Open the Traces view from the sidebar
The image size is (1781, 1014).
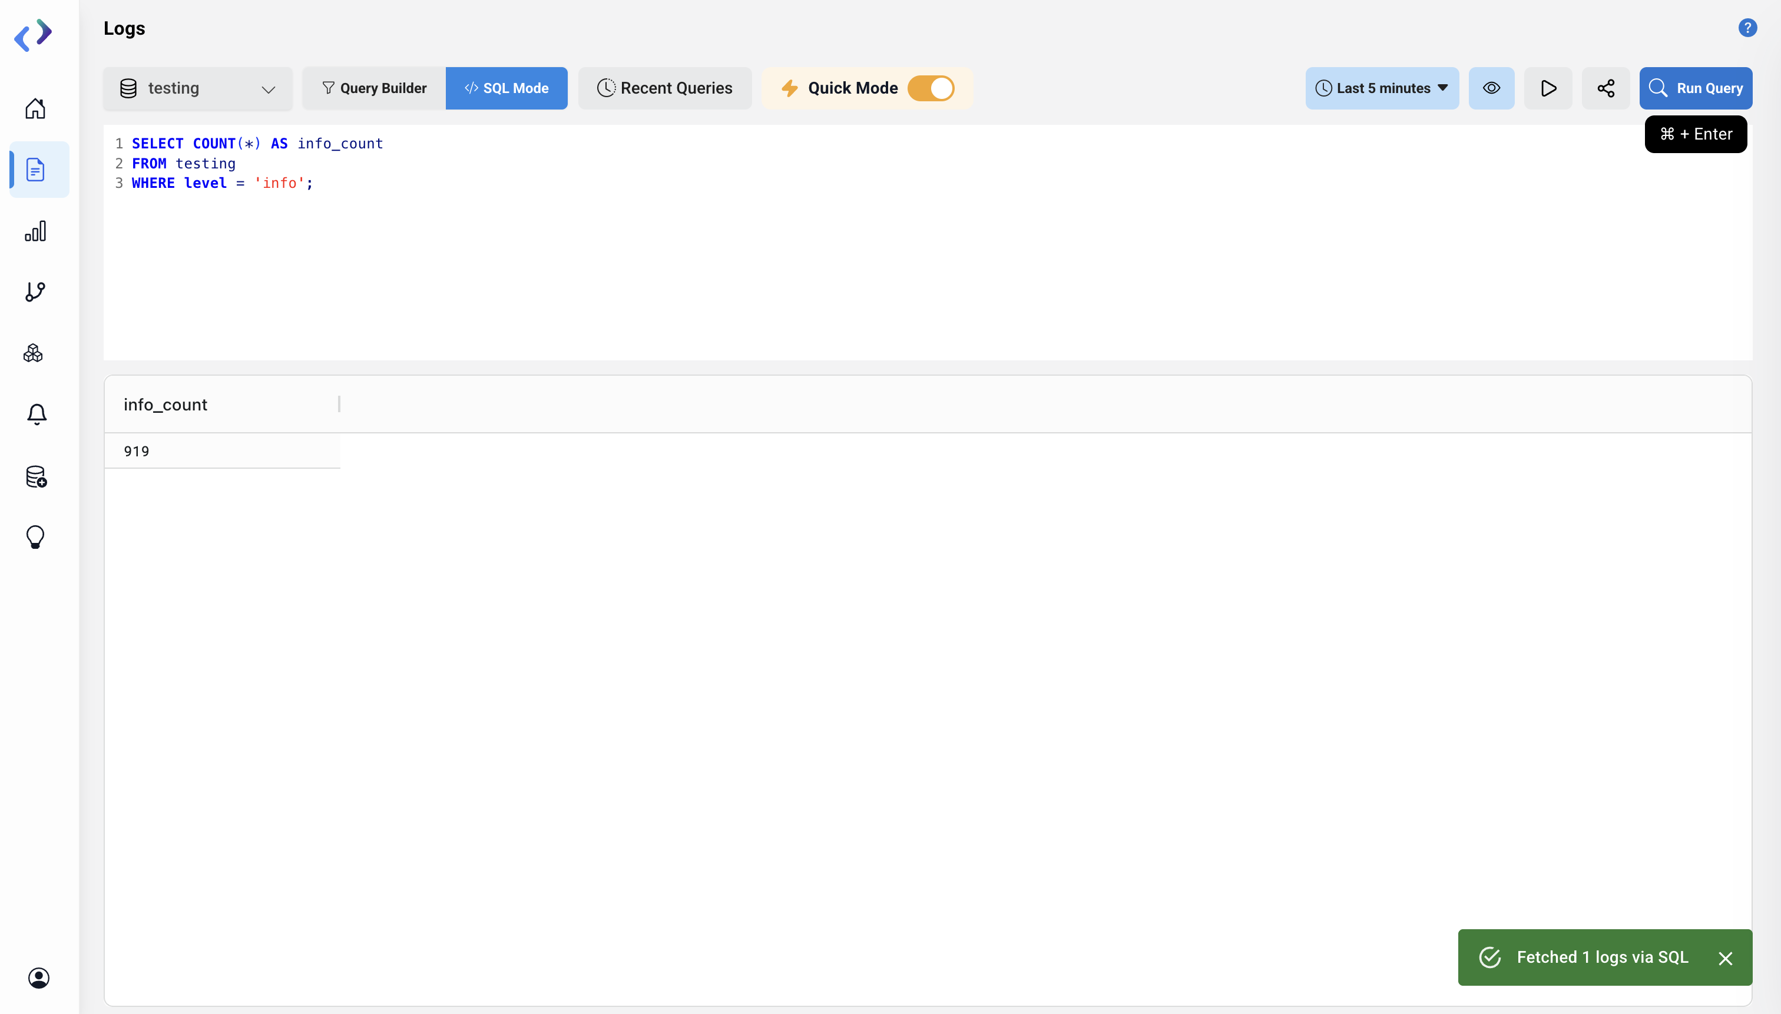(35, 292)
